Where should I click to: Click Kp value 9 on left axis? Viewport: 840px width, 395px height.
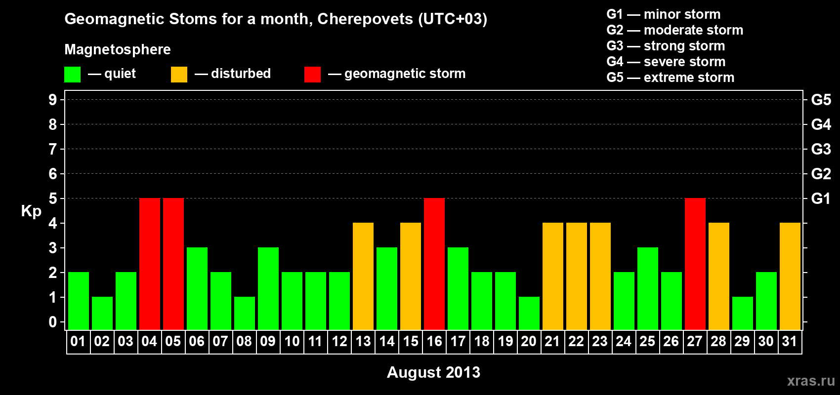click(53, 100)
